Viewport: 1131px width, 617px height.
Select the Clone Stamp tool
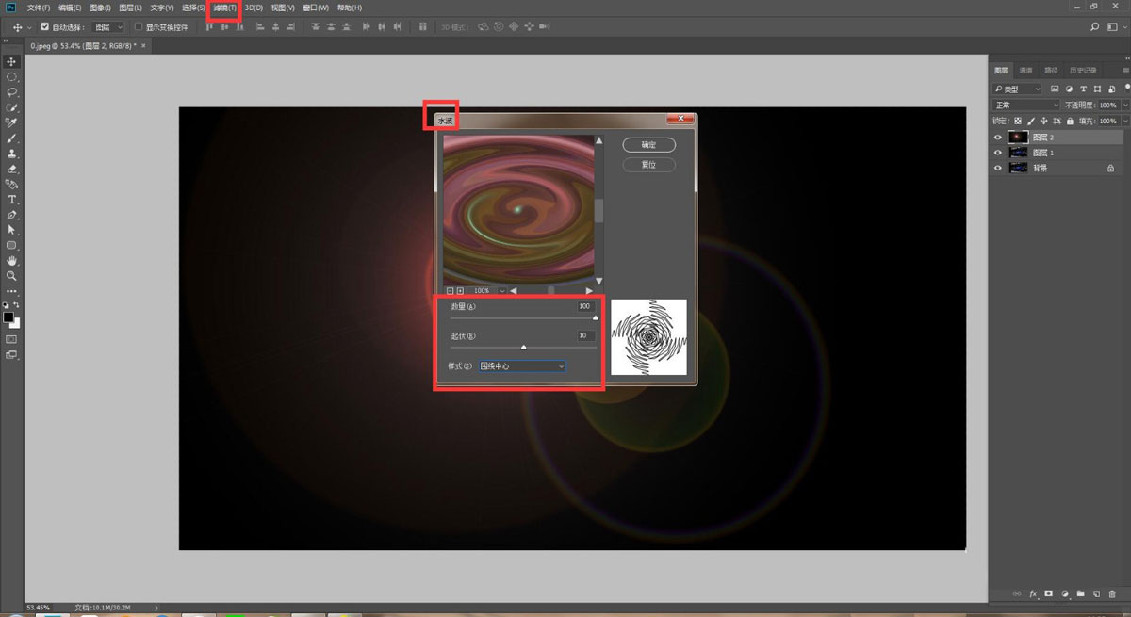12,154
